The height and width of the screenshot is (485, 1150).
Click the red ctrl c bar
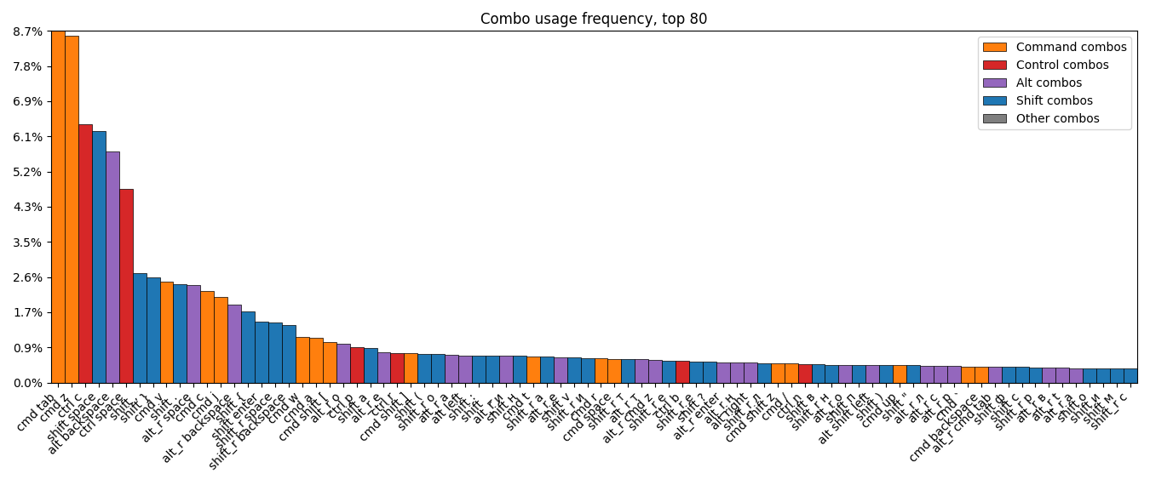(x=85, y=254)
